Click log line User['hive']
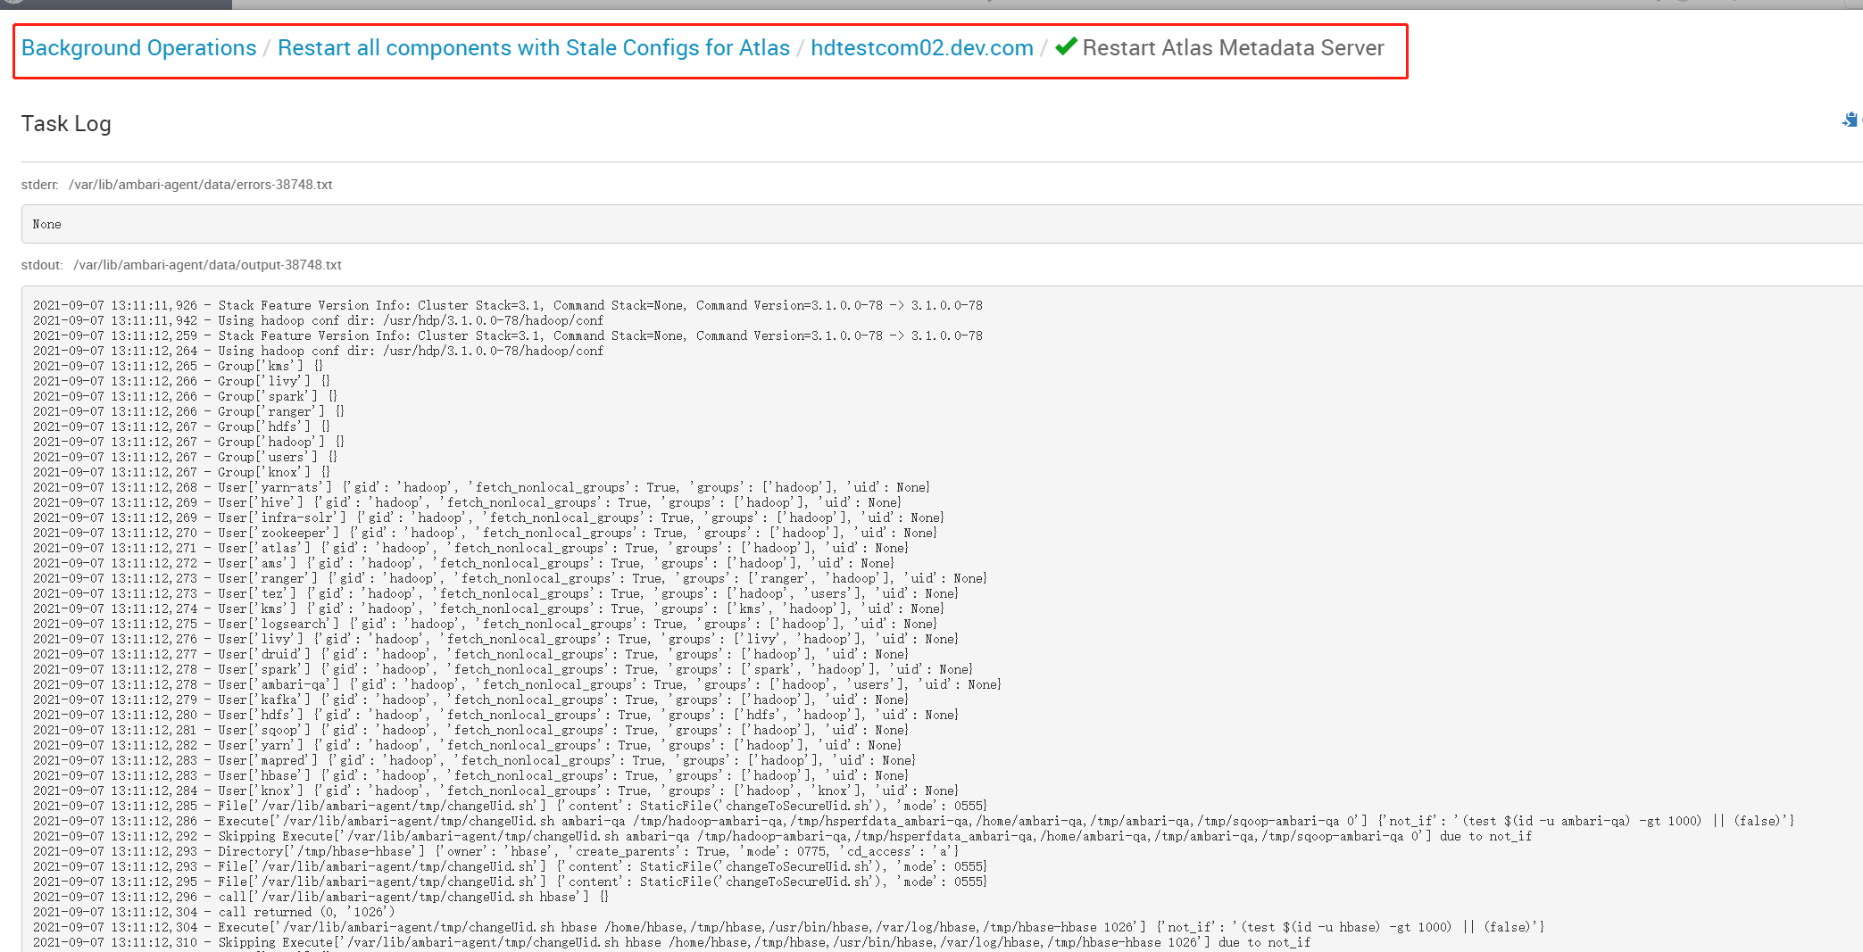This screenshot has height=952, width=1863. tap(467, 502)
